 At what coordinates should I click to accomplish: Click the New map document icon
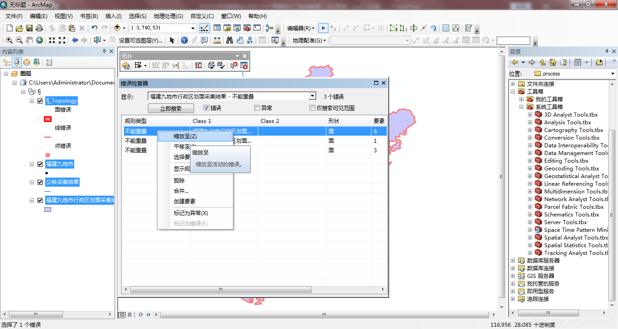[x=10, y=28]
